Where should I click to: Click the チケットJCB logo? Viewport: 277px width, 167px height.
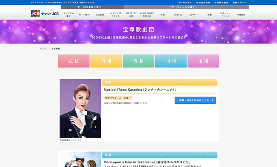click(45, 13)
